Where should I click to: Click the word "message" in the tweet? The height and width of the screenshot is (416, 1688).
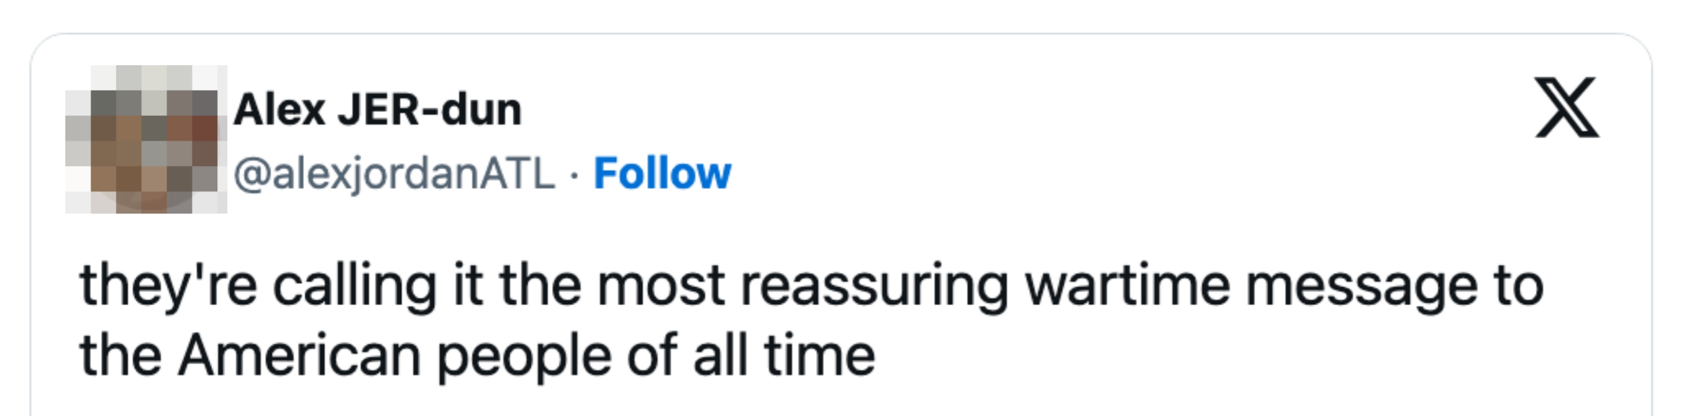pos(1361,287)
